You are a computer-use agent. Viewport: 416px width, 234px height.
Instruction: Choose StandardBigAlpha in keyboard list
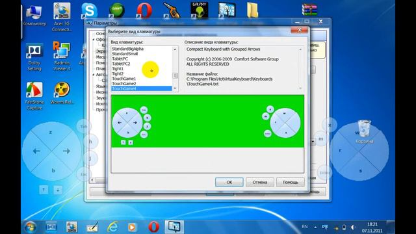pyautogui.click(x=142, y=49)
